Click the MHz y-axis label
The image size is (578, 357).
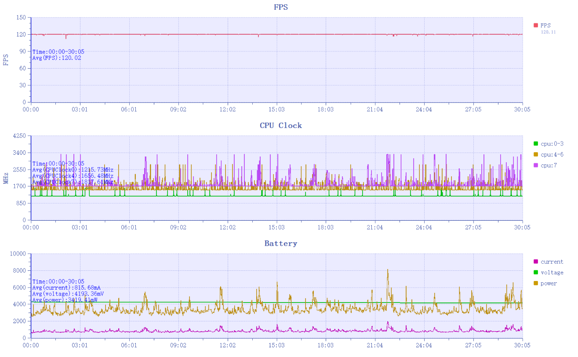(6, 178)
